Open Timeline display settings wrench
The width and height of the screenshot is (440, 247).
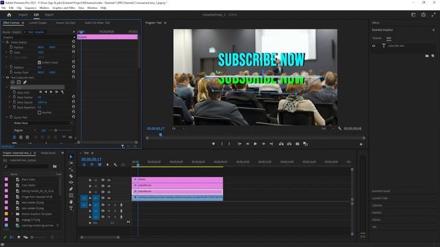[x=115, y=165]
